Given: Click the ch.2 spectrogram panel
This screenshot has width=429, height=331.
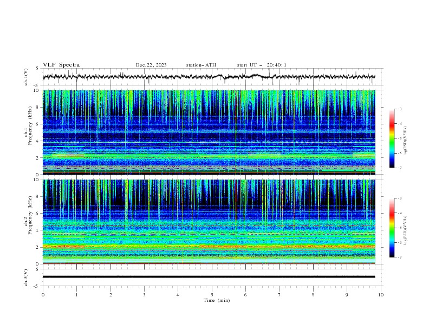Looking at the screenshot, I should (x=209, y=222).
